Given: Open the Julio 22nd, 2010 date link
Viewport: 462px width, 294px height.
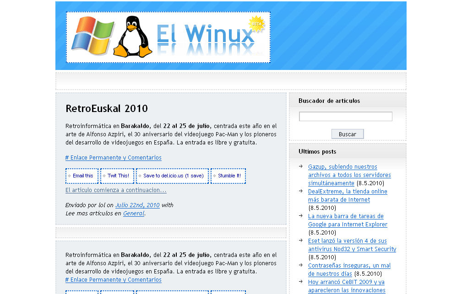Looking at the screenshot, I should click(x=137, y=205).
